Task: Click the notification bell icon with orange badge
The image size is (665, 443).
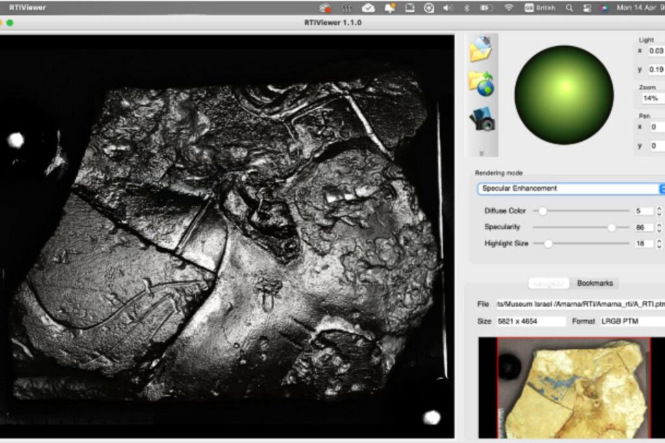Action: 390,8
